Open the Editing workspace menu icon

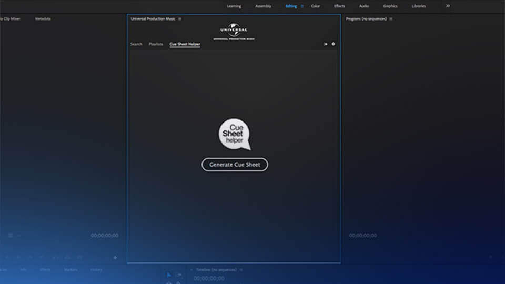coord(302,6)
